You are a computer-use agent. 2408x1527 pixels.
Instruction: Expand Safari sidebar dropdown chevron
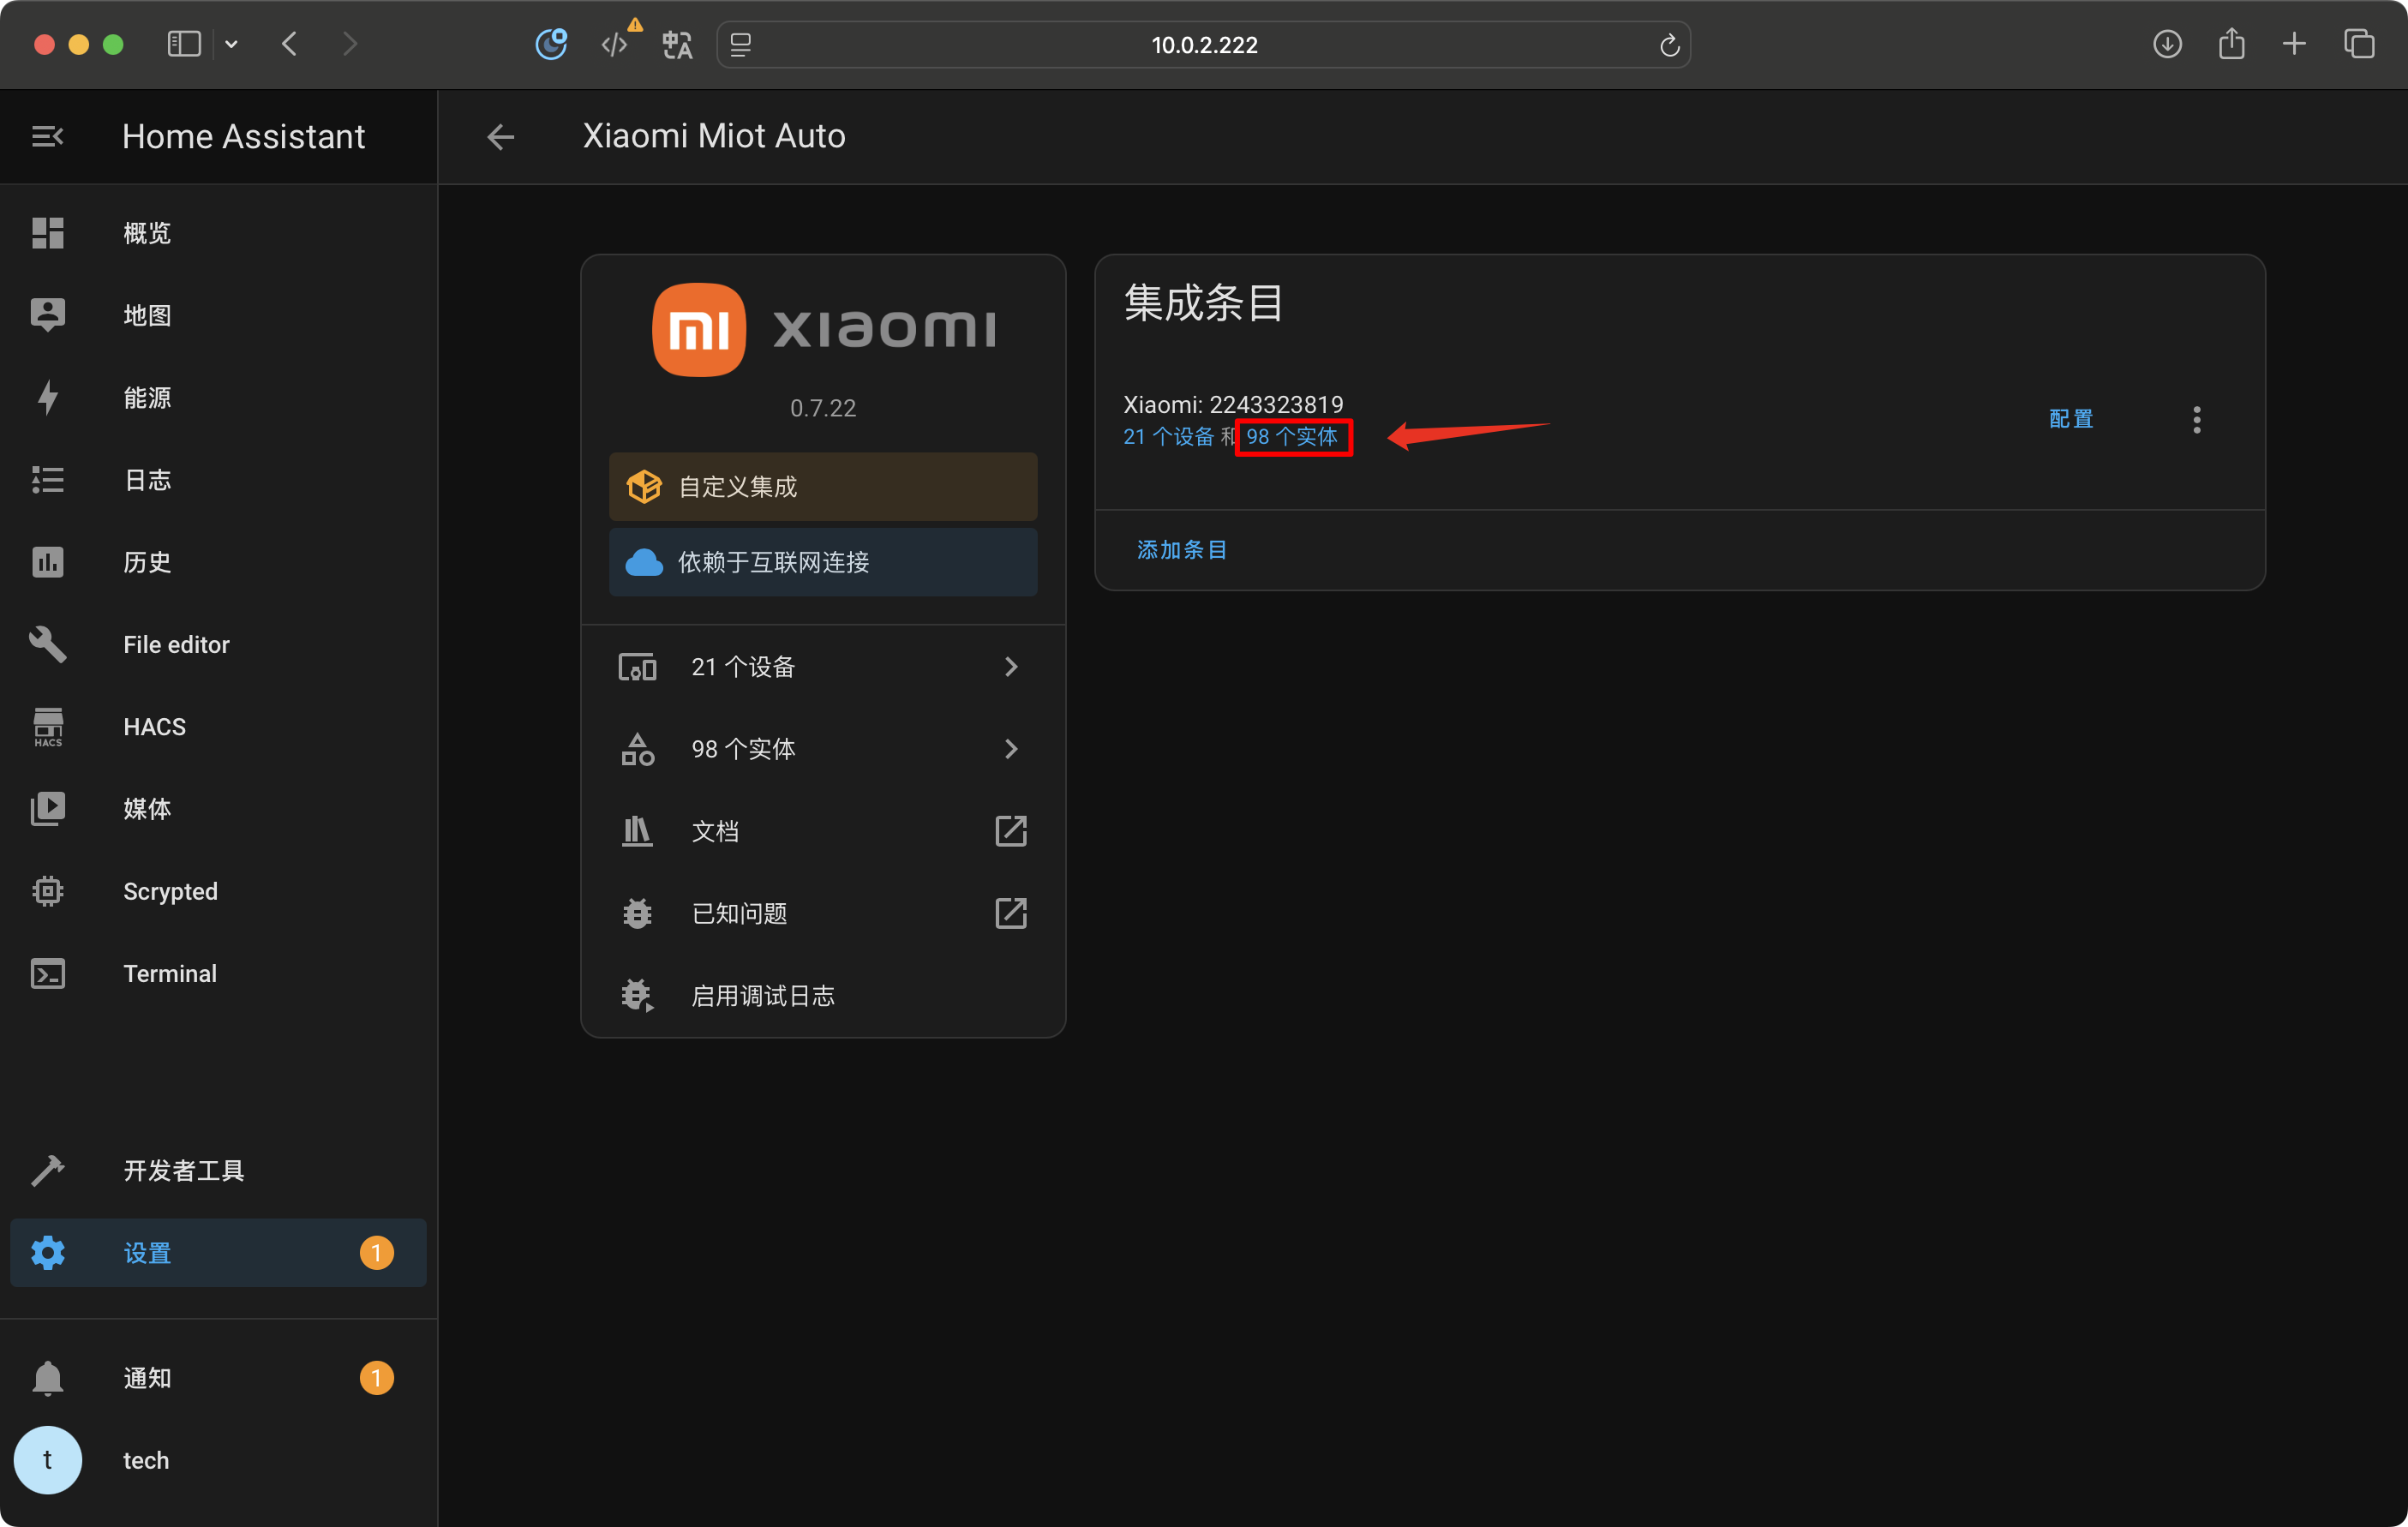click(x=231, y=44)
